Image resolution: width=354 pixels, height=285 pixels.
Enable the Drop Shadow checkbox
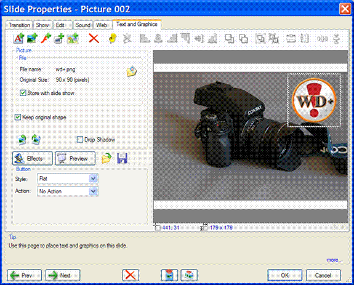(79, 140)
